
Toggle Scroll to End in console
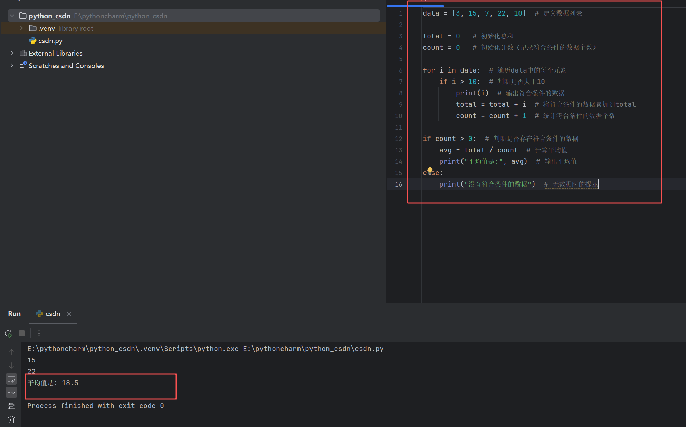11,392
